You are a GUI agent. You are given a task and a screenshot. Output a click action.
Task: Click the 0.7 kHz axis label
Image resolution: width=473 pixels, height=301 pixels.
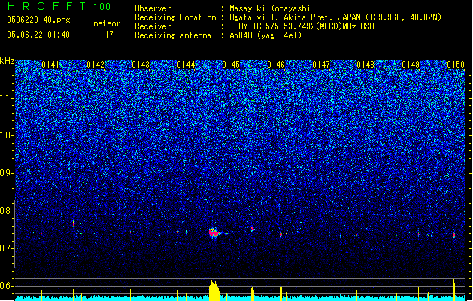pos(6,248)
